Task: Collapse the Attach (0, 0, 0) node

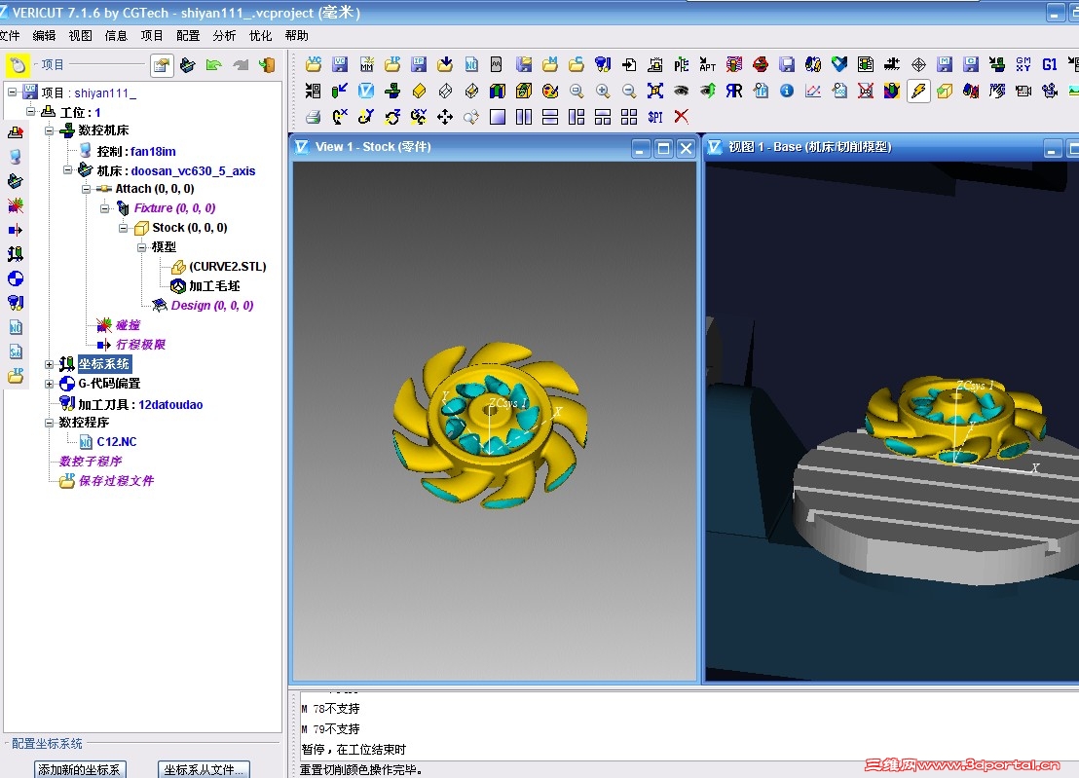Action: (x=86, y=189)
